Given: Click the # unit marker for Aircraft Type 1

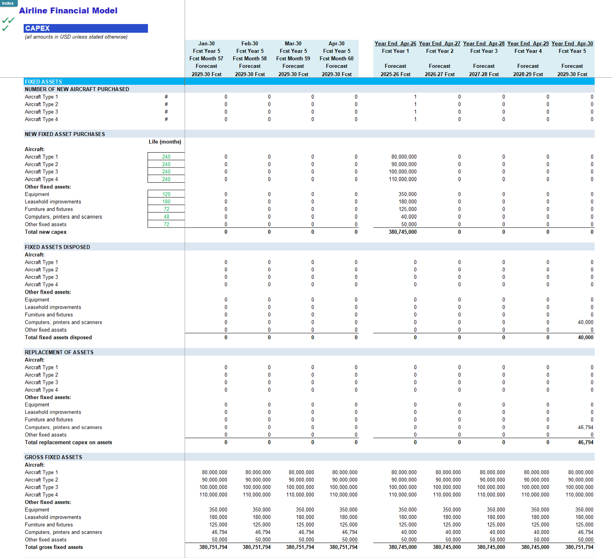Looking at the screenshot, I should [x=166, y=97].
